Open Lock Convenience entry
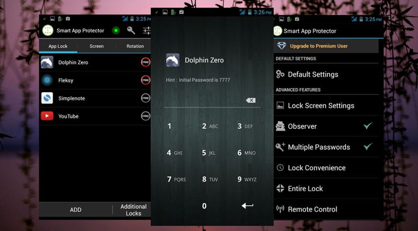Screen dimensions: 418x231 tap(326, 168)
